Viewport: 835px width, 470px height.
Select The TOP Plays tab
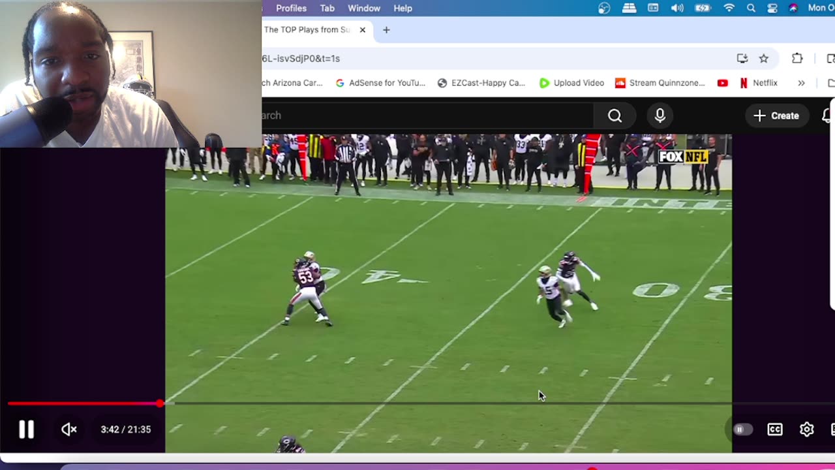coord(307,30)
